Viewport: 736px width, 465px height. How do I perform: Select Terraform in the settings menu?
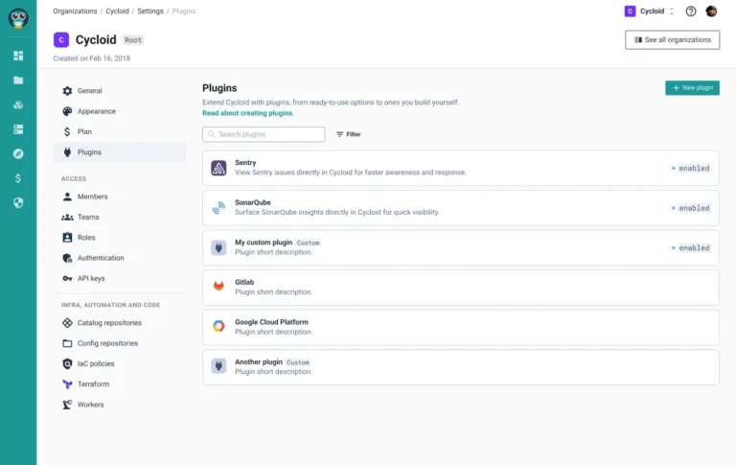tap(93, 384)
